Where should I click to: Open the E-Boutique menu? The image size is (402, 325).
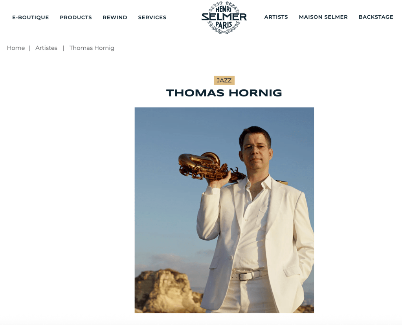click(x=31, y=17)
